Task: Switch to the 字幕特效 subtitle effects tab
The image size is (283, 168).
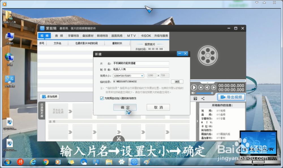Action: pyautogui.click(x=73, y=36)
